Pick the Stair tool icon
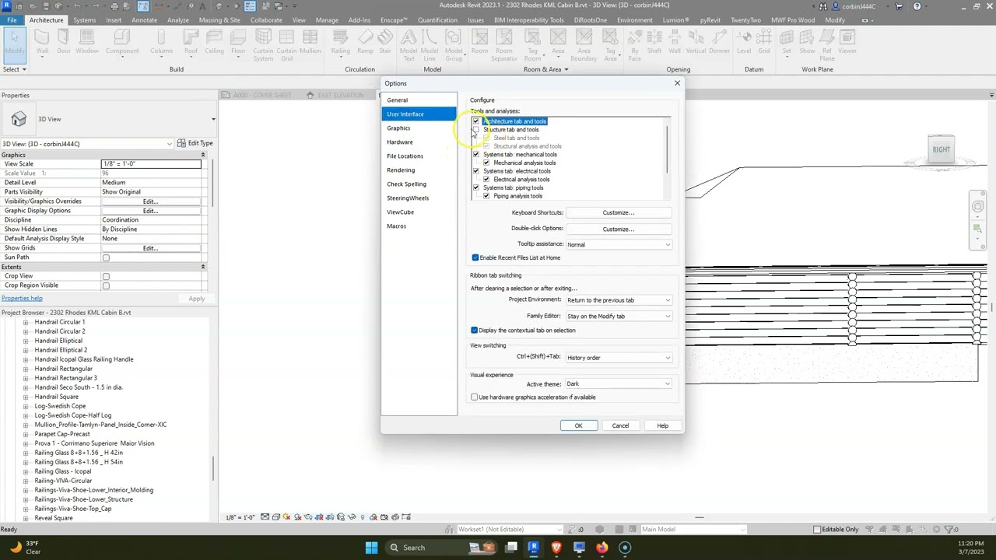This screenshot has height=560, width=996. point(385,41)
